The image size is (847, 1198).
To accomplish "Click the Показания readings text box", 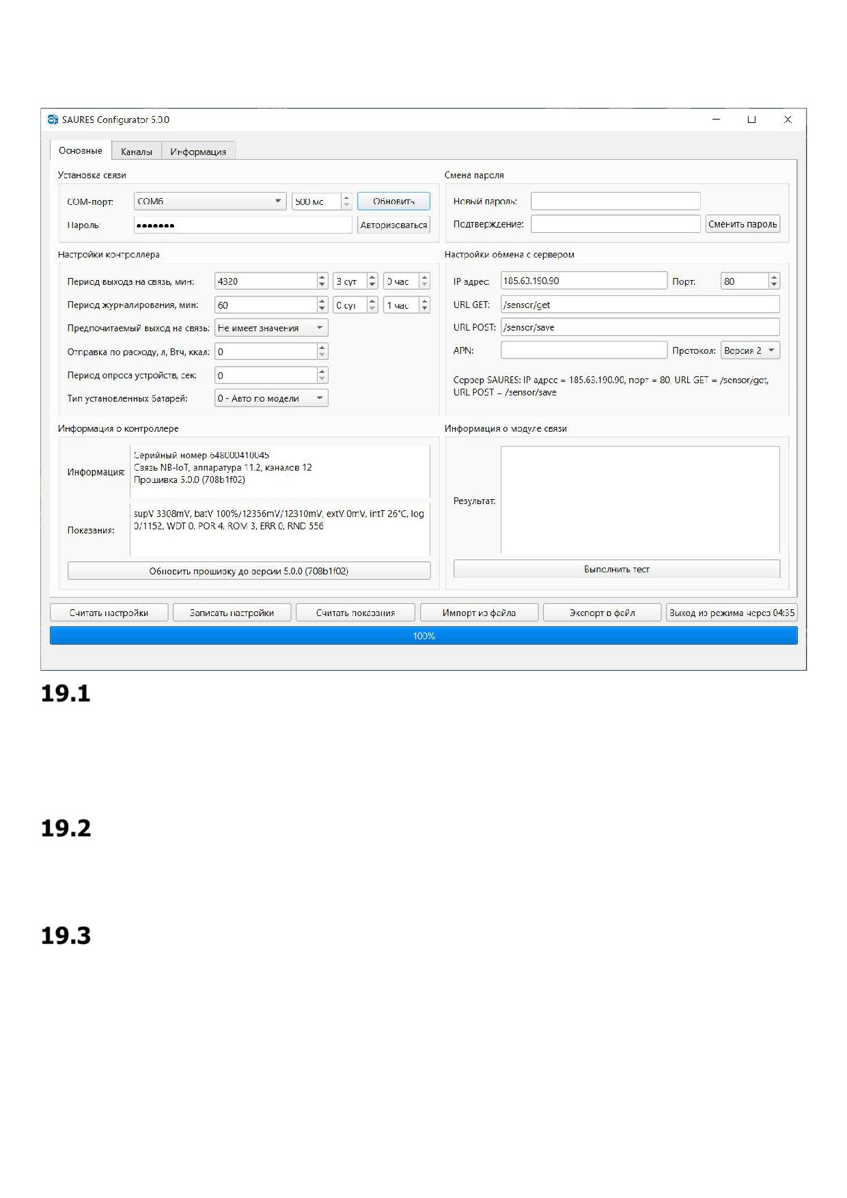I will pyautogui.click(x=280, y=530).
